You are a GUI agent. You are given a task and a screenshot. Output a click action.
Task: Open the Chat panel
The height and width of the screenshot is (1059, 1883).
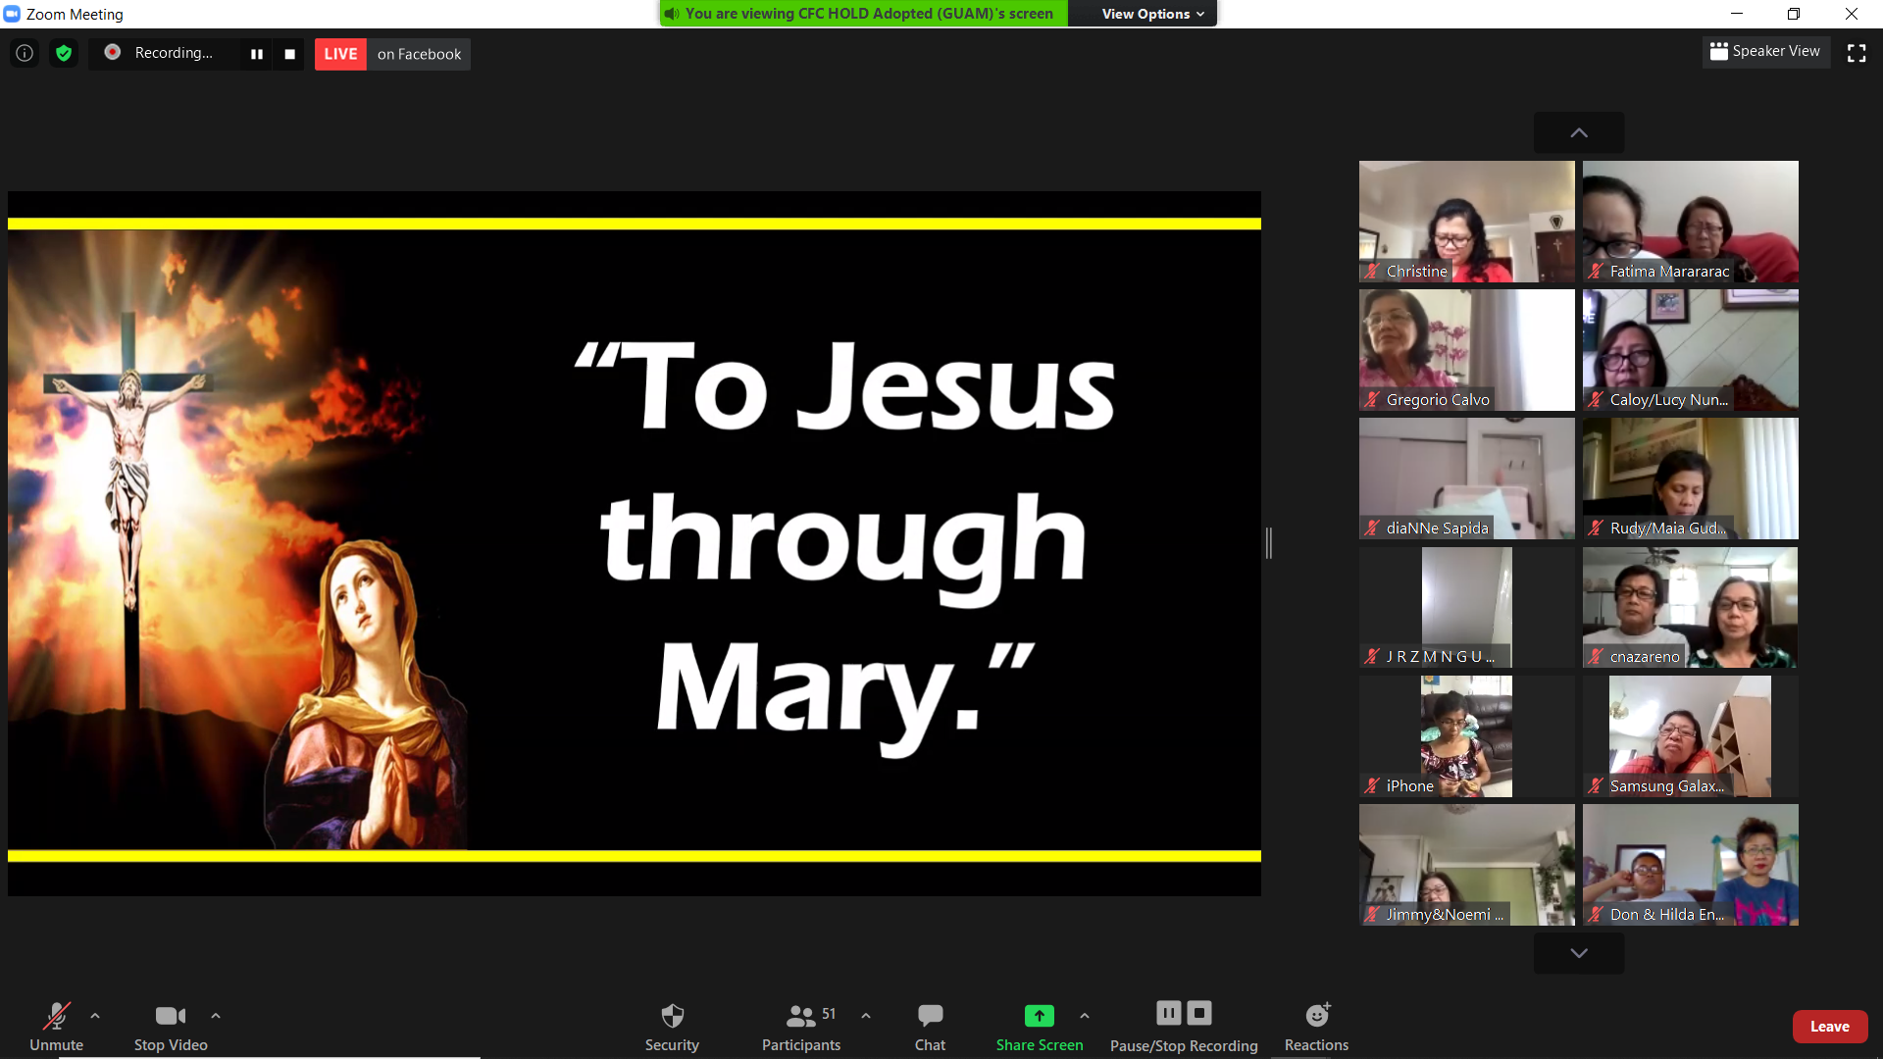coord(930,1026)
